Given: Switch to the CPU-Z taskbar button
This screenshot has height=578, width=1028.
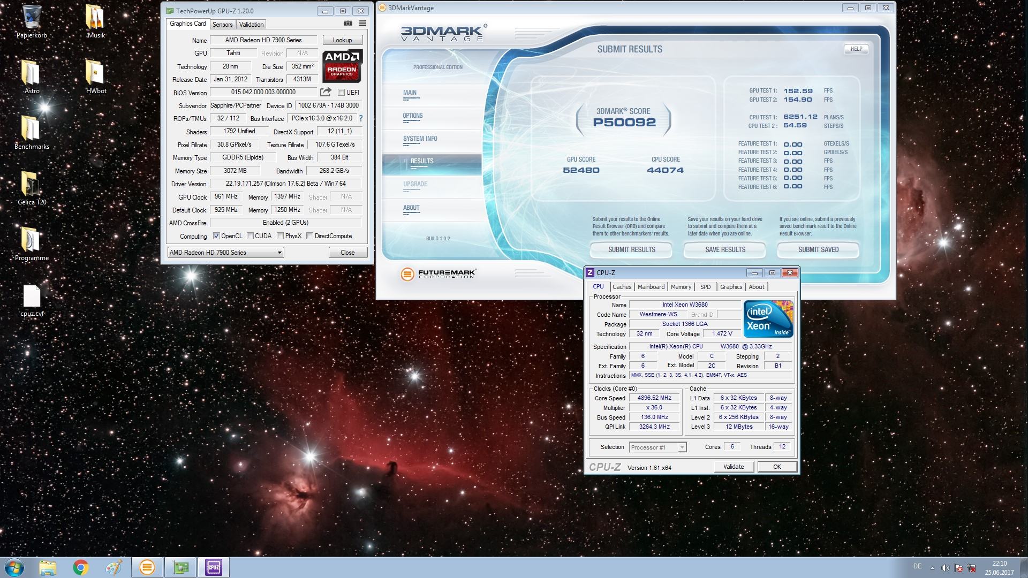Looking at the screenshot, I should tap(214, 567).
